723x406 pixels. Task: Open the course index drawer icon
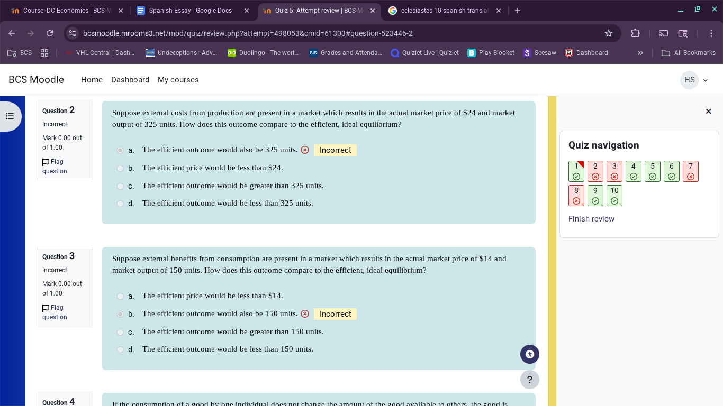[x=10, y=116]
